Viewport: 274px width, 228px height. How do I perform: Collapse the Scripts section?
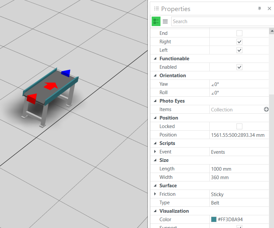pos(155,143)
